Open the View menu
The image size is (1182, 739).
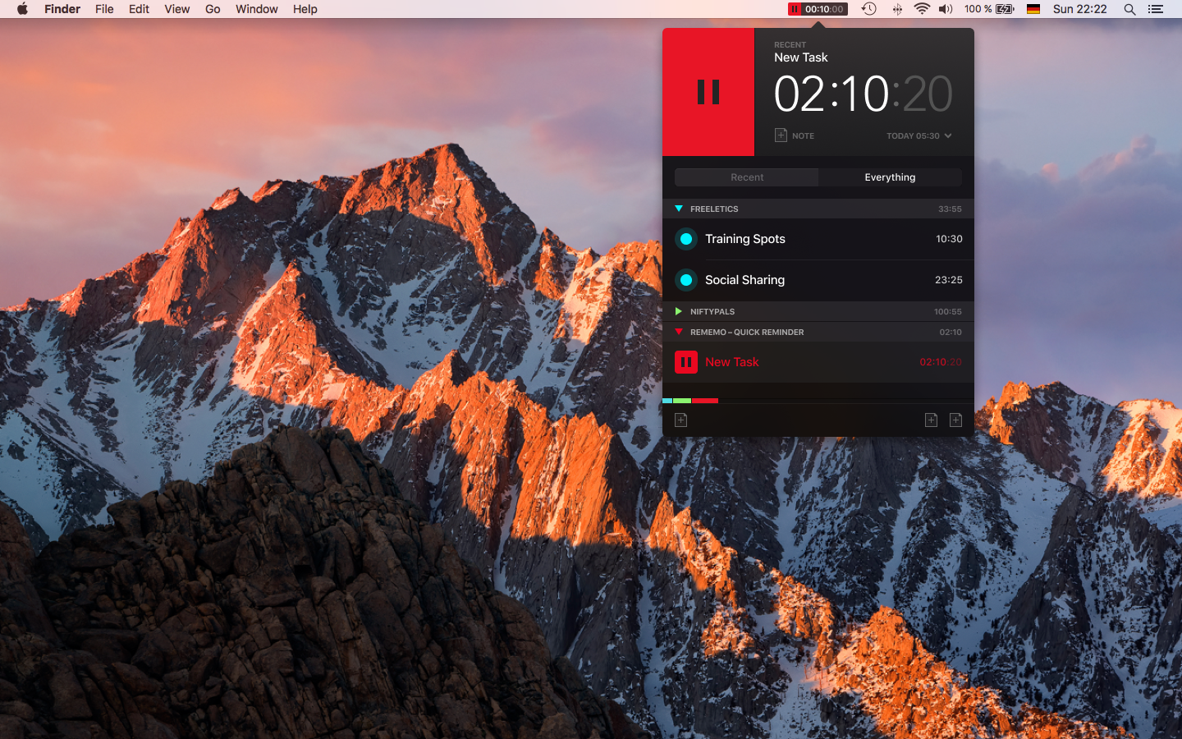(x=176, y=9)
